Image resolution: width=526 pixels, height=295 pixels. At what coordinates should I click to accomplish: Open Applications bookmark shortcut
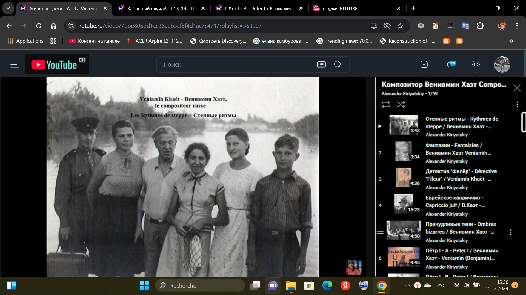tap(26, 41)
